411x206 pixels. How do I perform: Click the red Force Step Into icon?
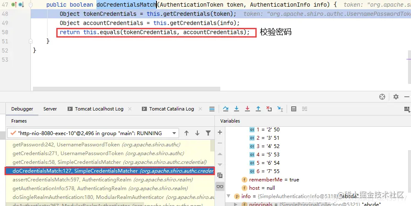point(247,109)
